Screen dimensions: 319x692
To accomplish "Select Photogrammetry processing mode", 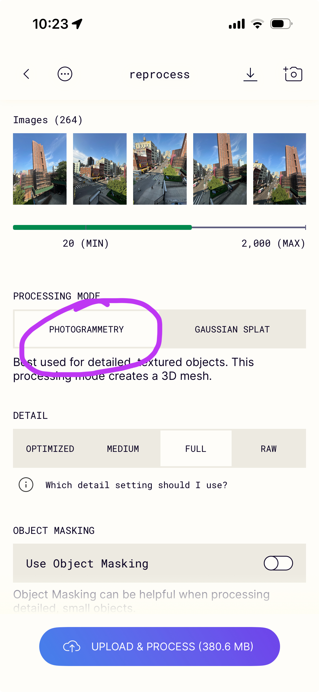I will pos(86,329).
